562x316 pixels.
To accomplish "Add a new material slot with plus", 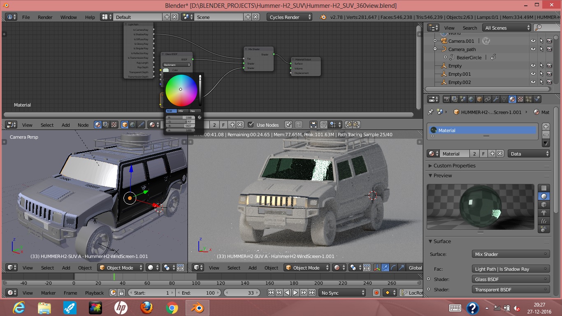I will tap(546, 127).
